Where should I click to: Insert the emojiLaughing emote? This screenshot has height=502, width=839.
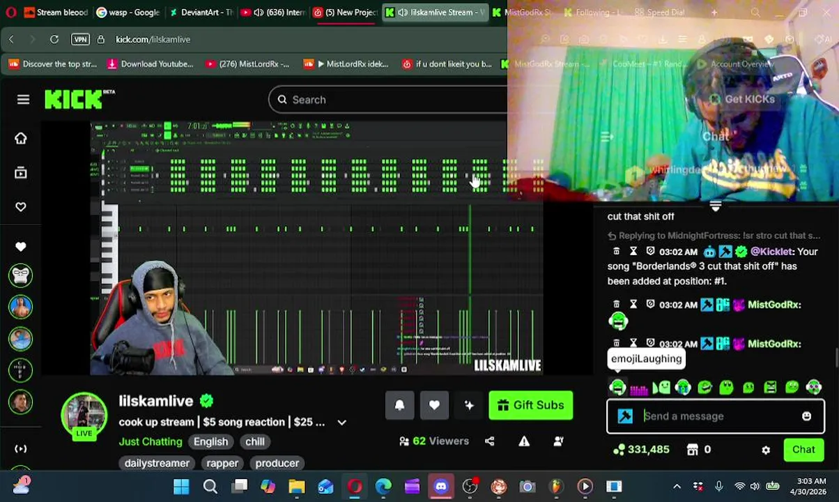pos(617,388)
